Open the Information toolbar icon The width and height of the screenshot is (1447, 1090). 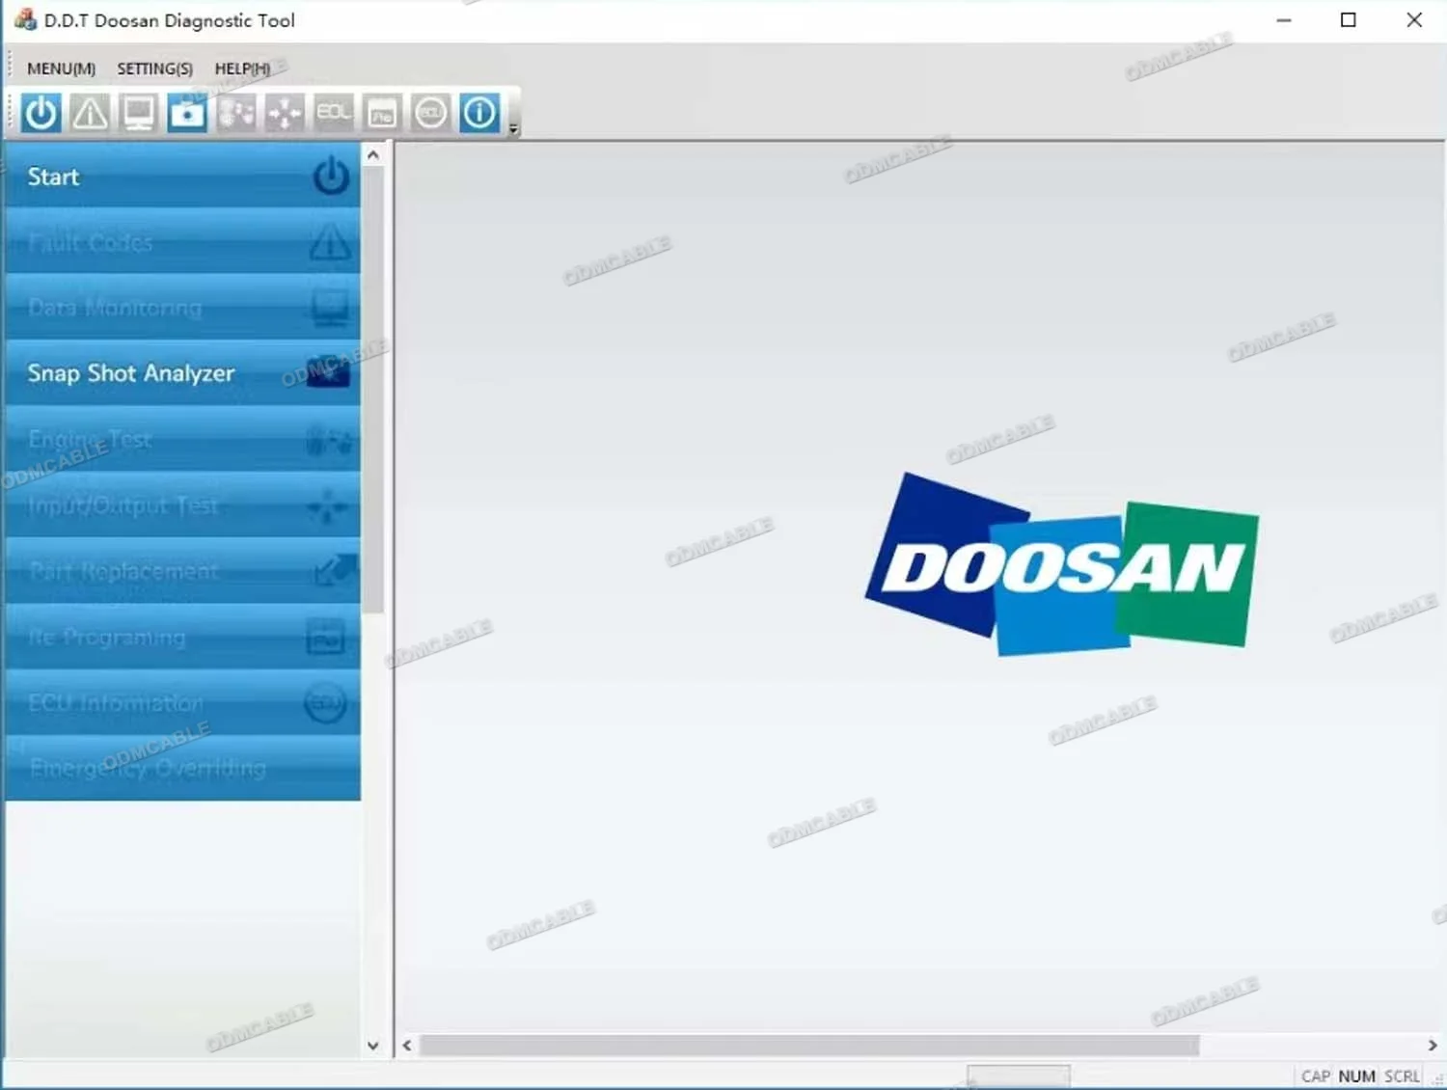[x=479, y=113]
